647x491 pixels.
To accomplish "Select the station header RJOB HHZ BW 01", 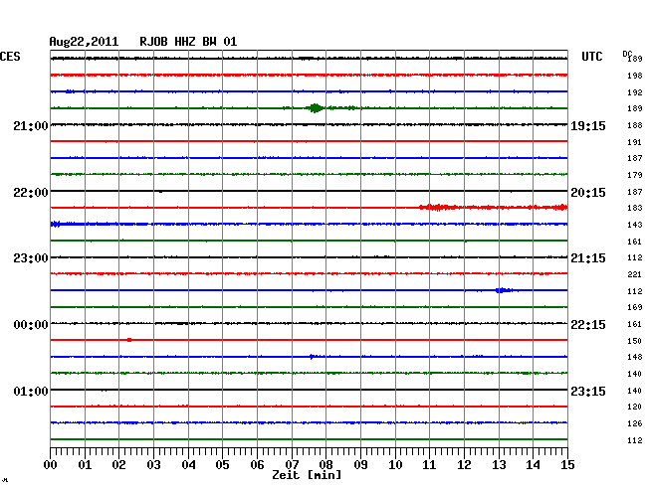I will pyautogui.click(x=188, y=42).
